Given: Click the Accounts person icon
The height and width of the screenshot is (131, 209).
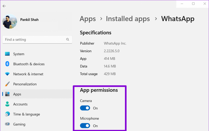Looking at the screenshot, I should (x=7, y=104).
